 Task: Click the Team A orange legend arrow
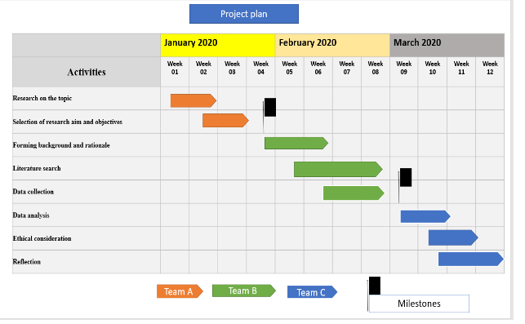point(180,291)
